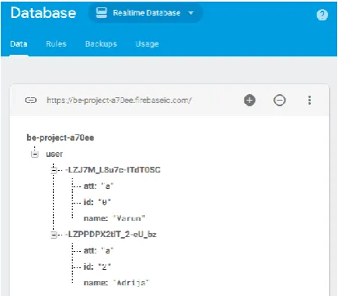
Task: Switch to the Rules tab
Action: [56, 44]
